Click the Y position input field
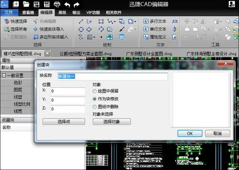 68,100
